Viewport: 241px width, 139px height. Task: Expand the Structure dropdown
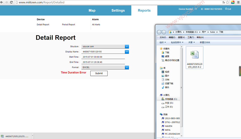coord(127,47)
